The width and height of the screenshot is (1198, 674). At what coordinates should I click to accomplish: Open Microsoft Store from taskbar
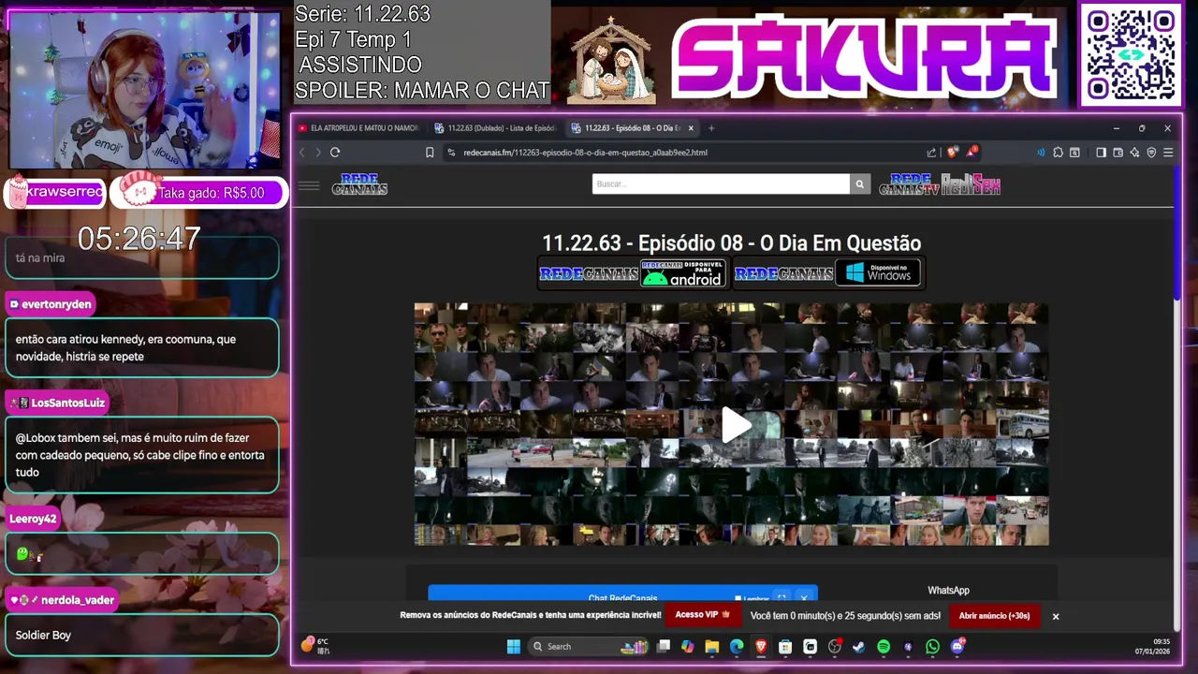click(x=785, y=646)
